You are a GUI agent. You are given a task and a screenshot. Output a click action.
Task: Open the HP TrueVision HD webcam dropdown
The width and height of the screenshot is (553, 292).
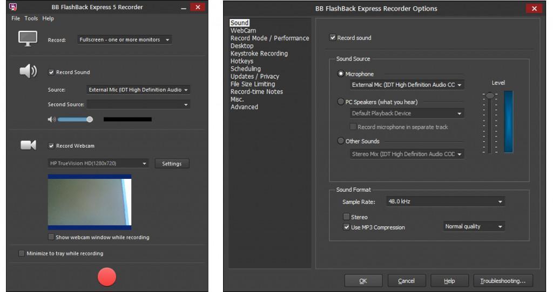point(98,163)
